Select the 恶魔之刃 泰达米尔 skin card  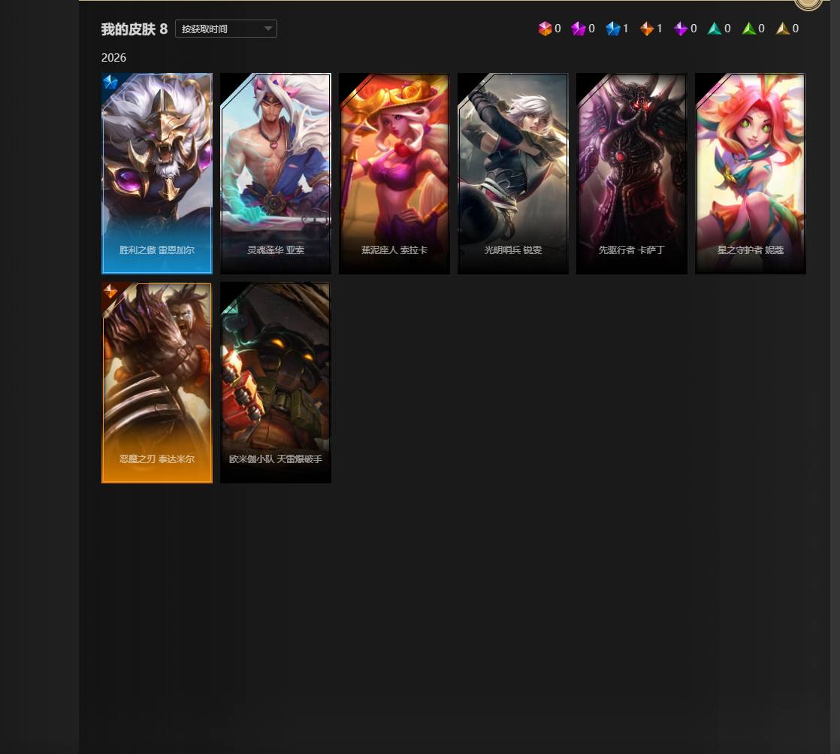click(157, 383)
